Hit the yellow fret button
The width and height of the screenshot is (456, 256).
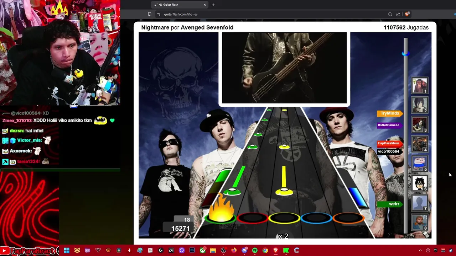(284, 218)
